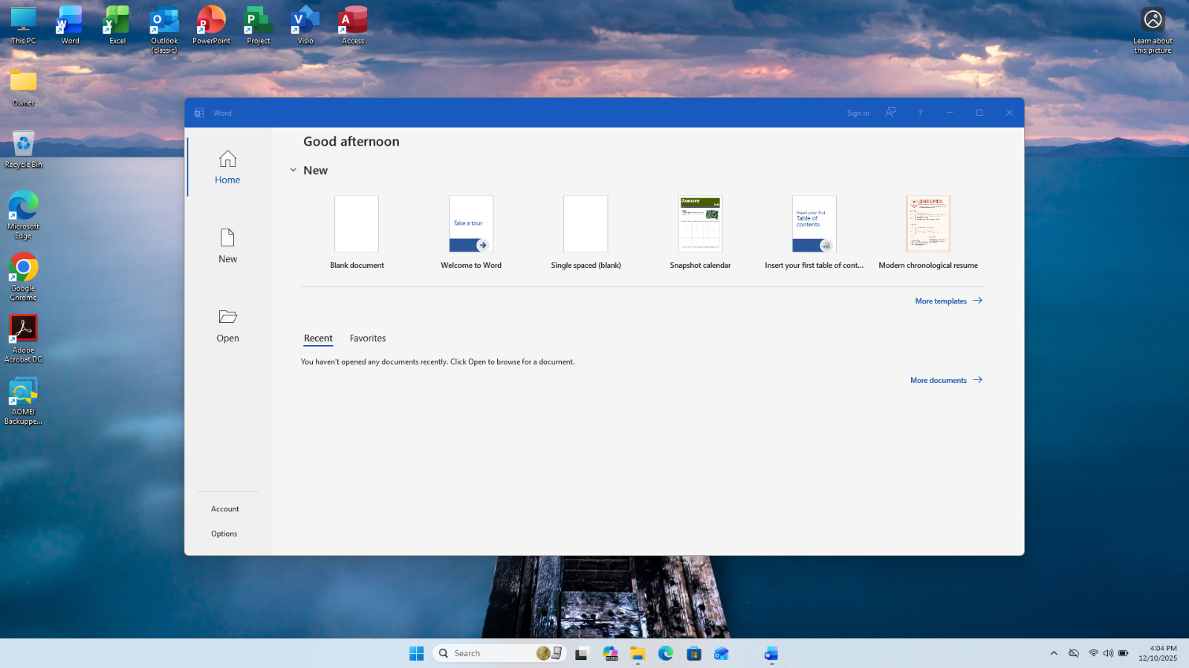This screenshot has height=668, width=1189.
Task: Switch to the Favorites tab
Action: click(x=368, y=338)
